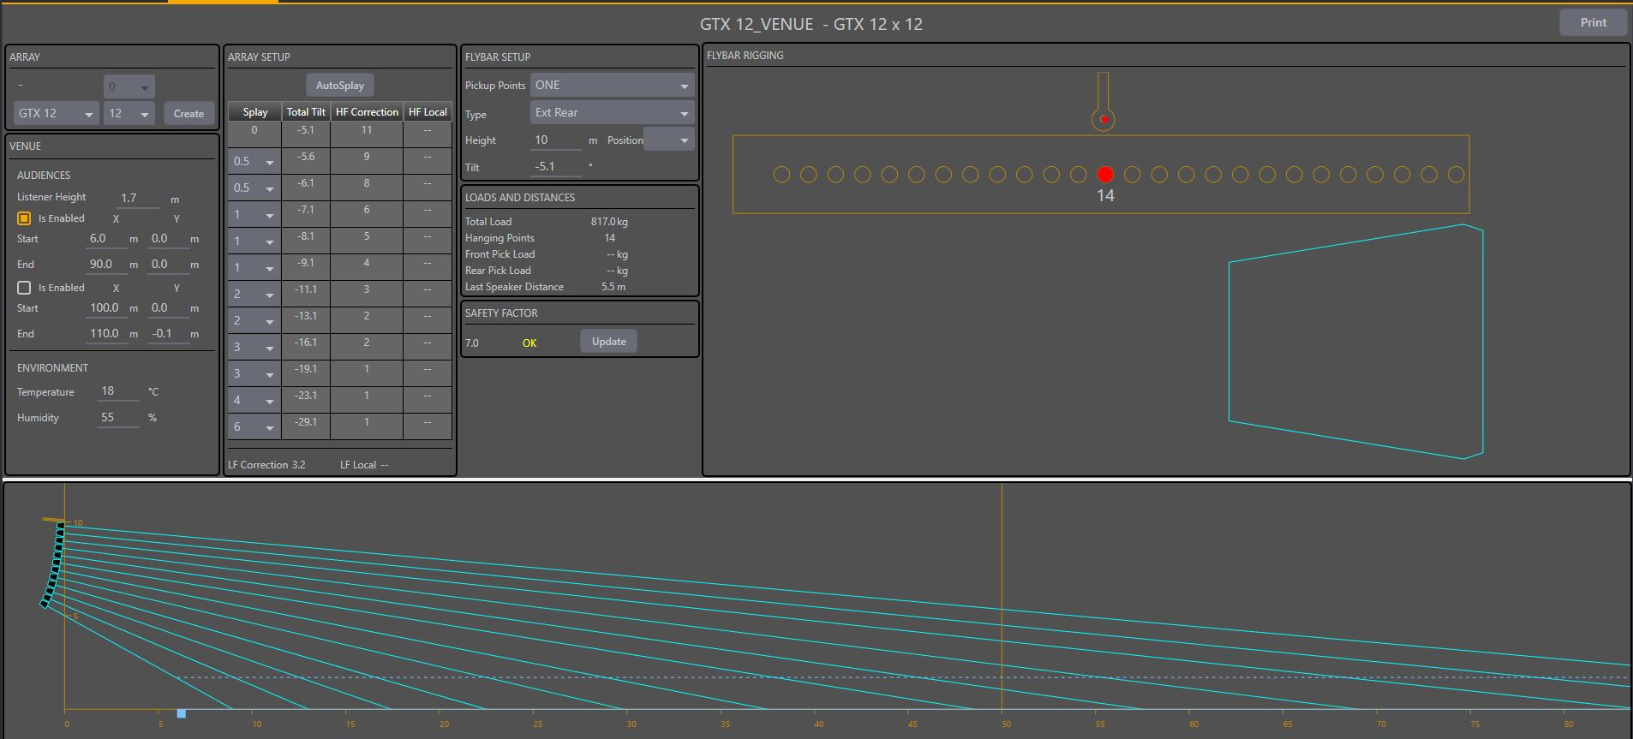Enable the second audience Is Enabled checkbox
This screenshot has width=1633, height=739.
[24, 288]
